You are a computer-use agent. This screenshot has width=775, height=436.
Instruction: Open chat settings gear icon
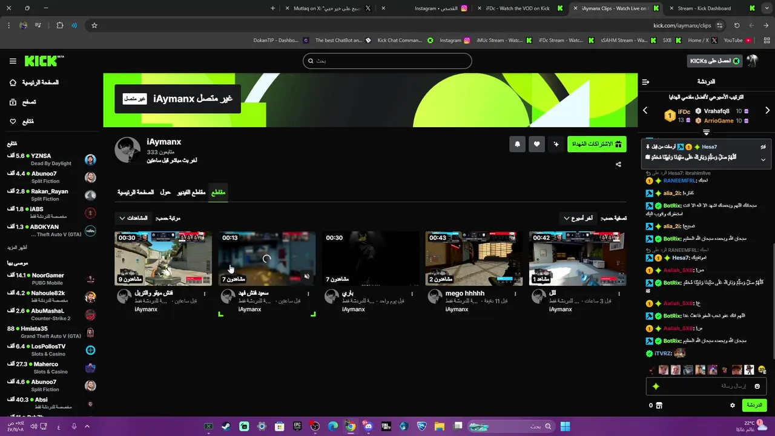pyautogui.click(x=733, y=405)
